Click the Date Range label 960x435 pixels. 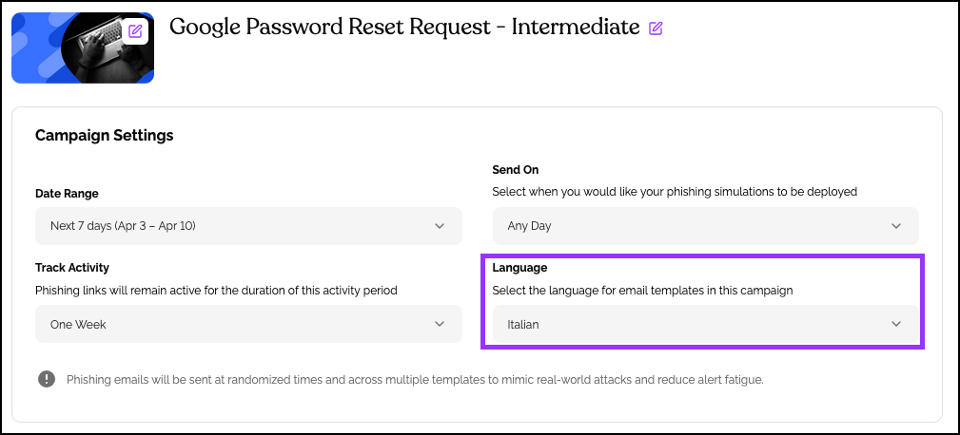point(67,194)
